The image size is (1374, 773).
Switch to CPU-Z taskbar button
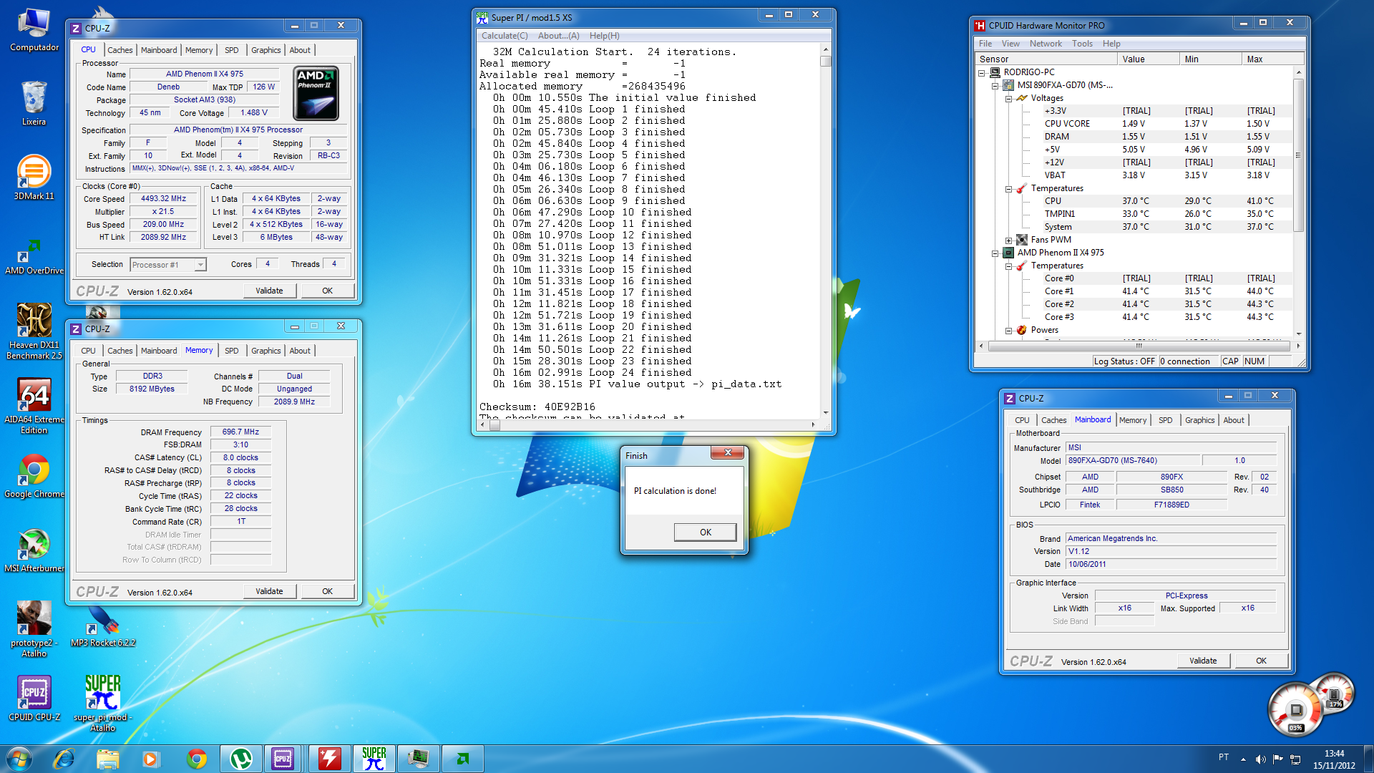(x=283, y=759)
